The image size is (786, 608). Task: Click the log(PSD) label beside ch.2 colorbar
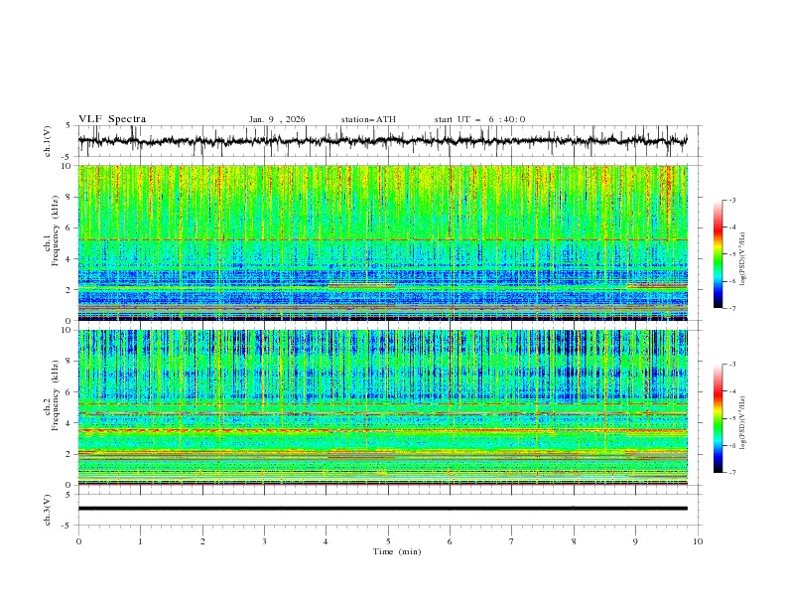[743, 423]
